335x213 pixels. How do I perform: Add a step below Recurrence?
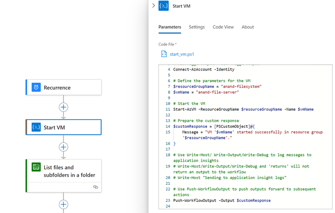click(x=63, y=107)
